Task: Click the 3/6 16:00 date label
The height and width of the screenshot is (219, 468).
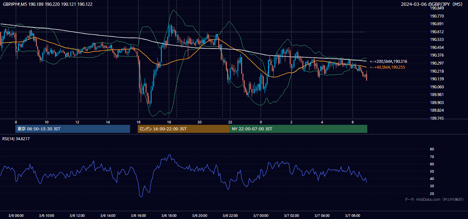Action: point(138,215)
